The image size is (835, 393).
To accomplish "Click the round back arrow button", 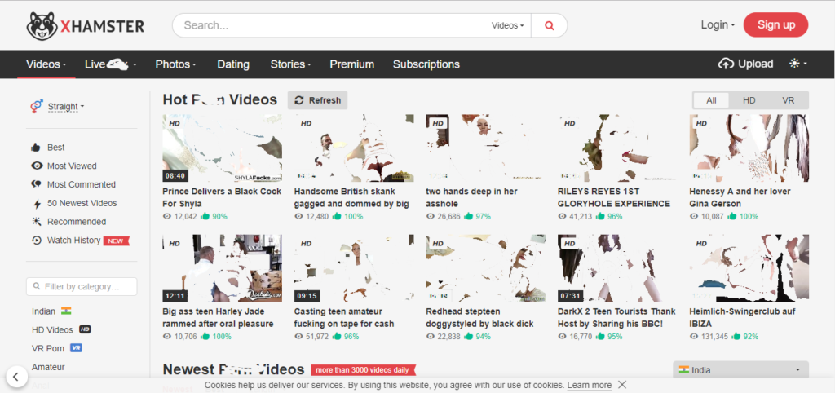I will coord(16,377).
